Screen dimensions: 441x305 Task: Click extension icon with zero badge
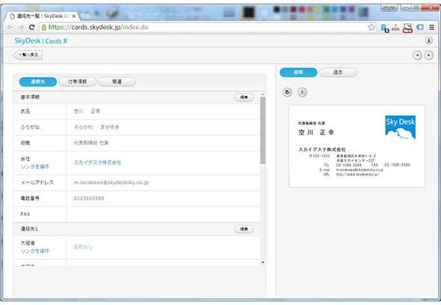pyautogui.click(x=384, y=28)
